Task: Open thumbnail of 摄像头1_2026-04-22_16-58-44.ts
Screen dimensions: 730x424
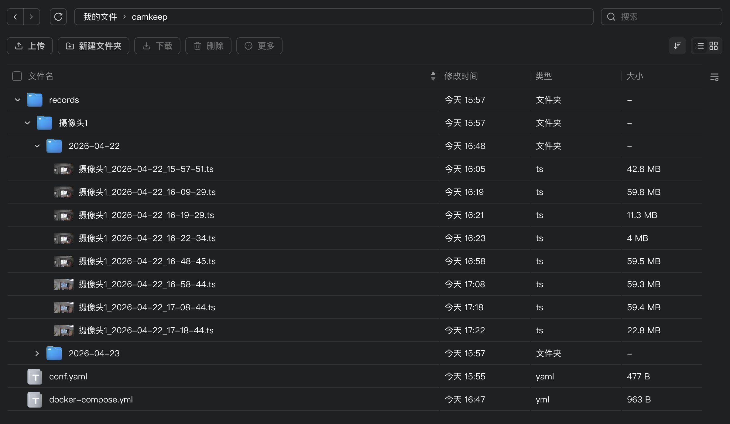Action: click(63, 284)
